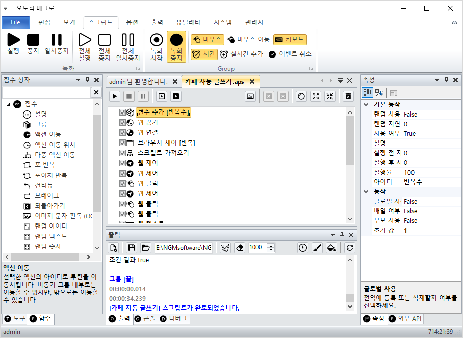Click the trash delete icon in editor
463x338 pixels.
tap(348, 96)
